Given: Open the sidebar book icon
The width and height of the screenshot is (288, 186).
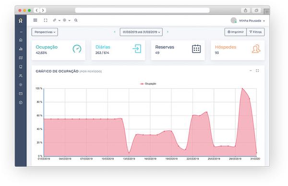Looking at the screenshot, I should coord(21,67).
